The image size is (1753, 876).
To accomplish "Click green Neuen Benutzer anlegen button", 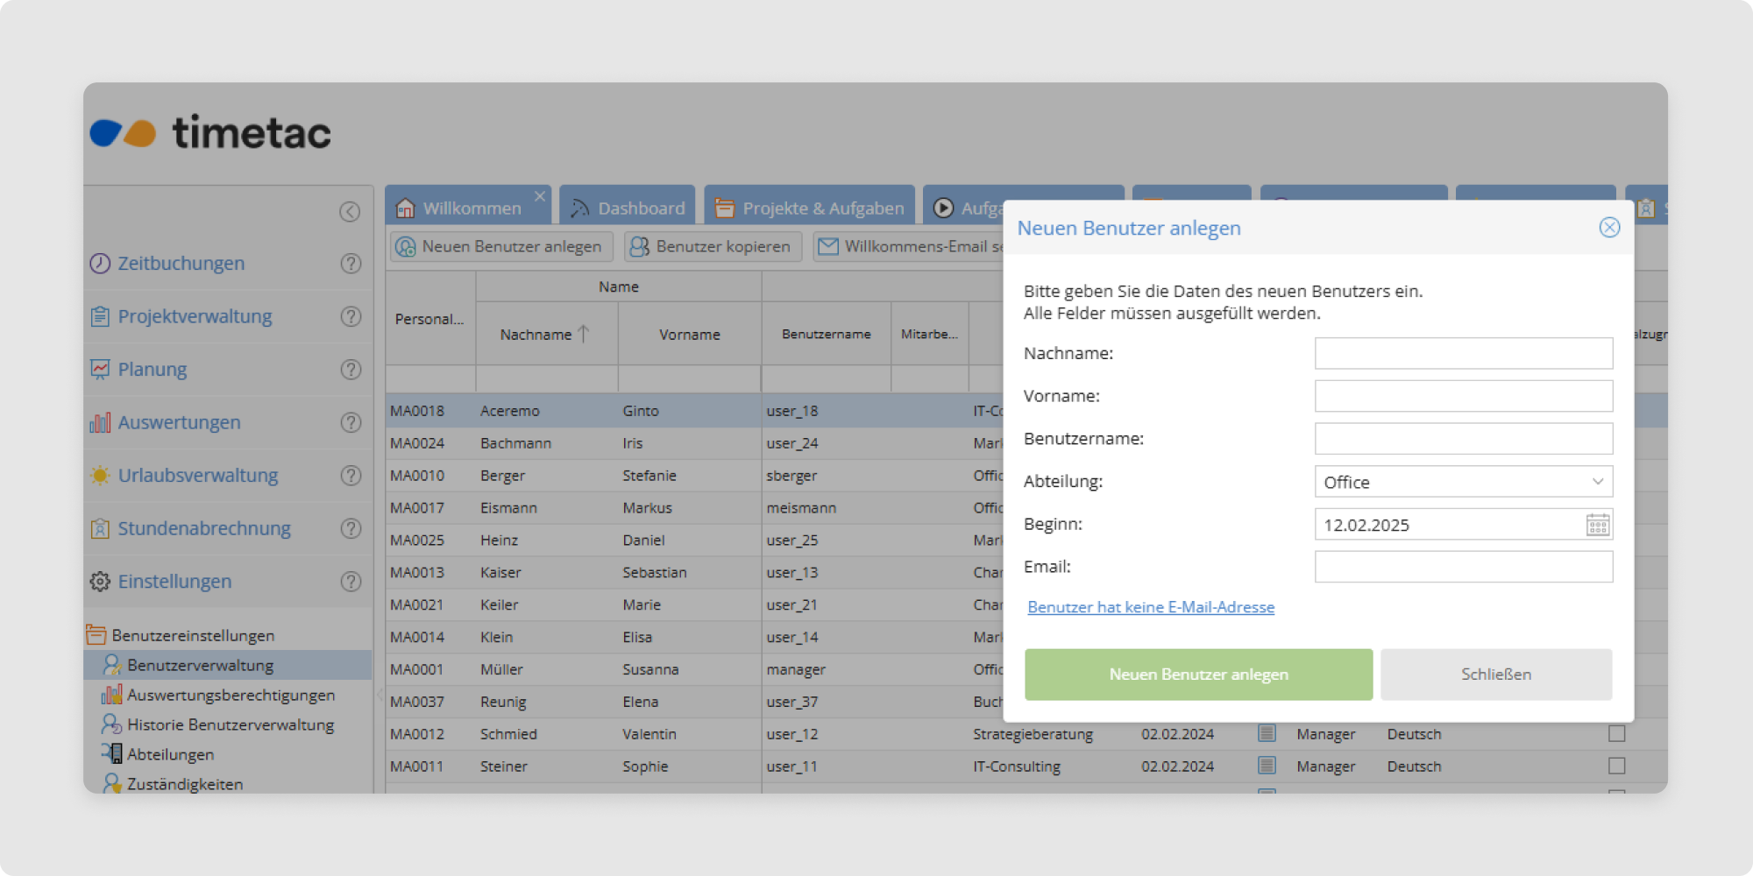I will [x=1198, y=675].
